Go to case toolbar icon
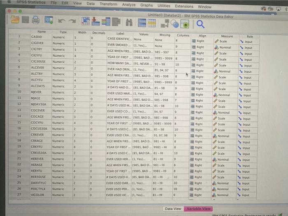Image resolution: width=288 pixels, height=216 pixels. [86, 21]
